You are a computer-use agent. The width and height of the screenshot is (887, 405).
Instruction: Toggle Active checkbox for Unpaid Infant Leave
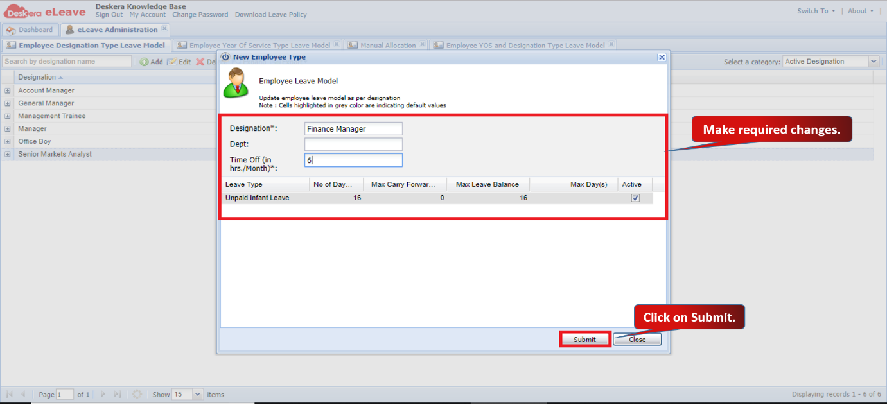635,198
